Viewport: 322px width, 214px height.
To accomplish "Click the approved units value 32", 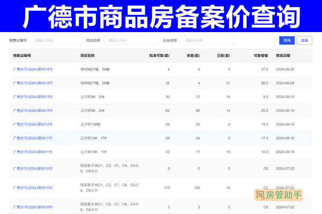I will point(167,152).
